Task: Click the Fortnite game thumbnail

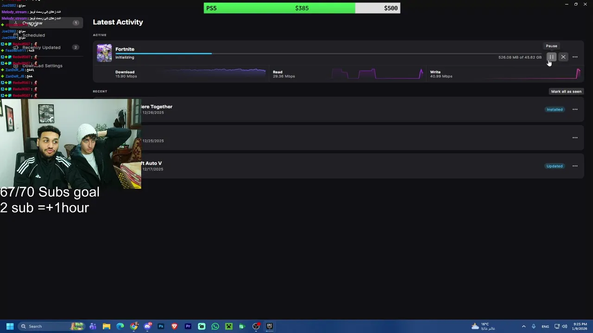Action: coord(104,53)
